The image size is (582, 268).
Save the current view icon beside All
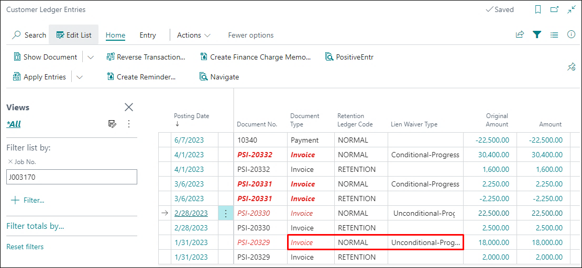112,124
